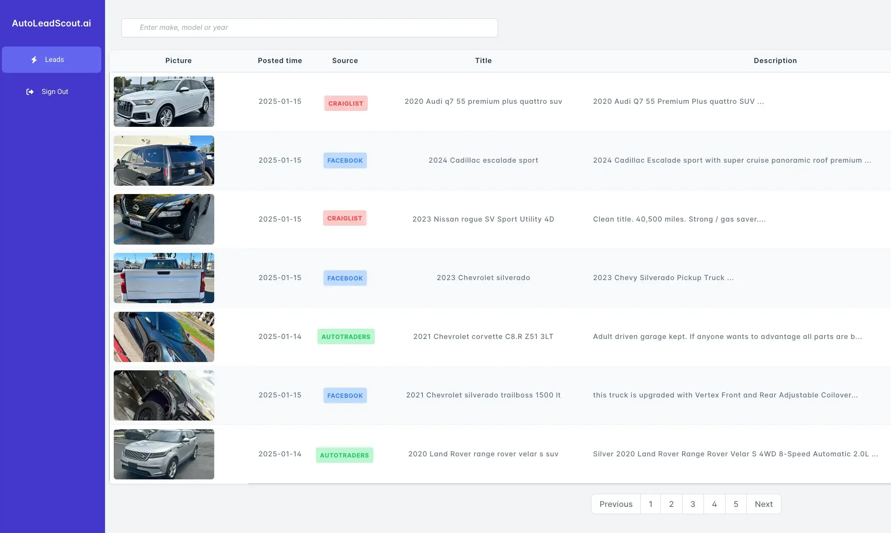Image resolution: width=891 pixels, height=533 pixels.
Task: Click the make, model or year search field
Action: click(x=309, y=28)
